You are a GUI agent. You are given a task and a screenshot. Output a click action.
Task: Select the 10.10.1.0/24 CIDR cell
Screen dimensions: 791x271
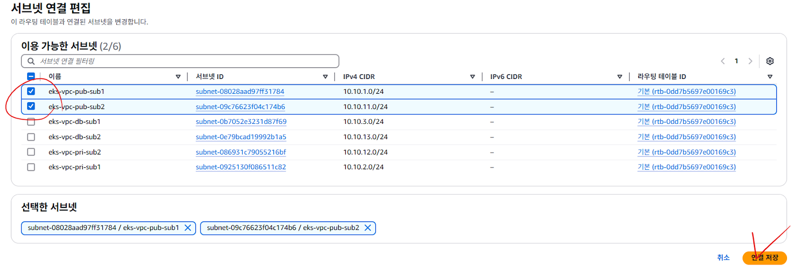[363, 91]
